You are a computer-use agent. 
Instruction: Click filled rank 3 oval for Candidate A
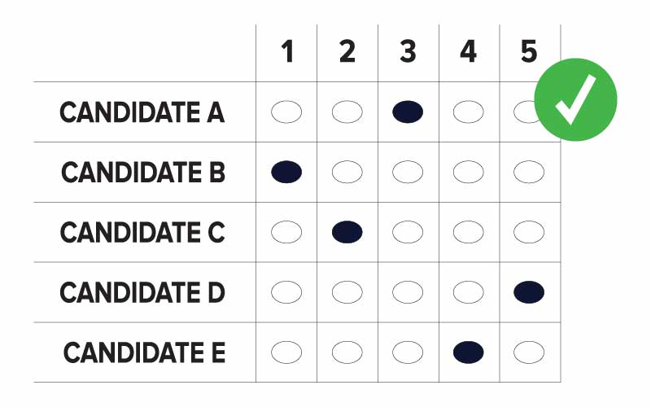tap(408, 112)
